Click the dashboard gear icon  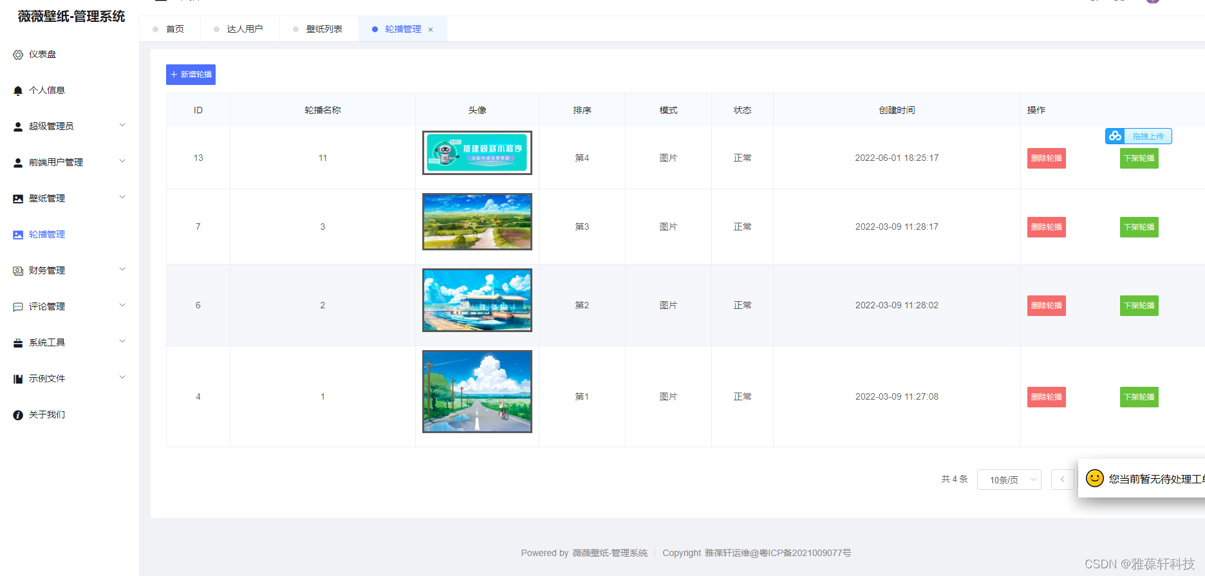(x=18, y=55)
